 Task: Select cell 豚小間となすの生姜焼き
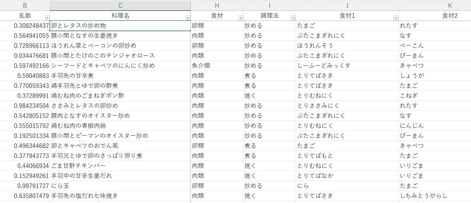pyautogui.click(x=120, y=36)
